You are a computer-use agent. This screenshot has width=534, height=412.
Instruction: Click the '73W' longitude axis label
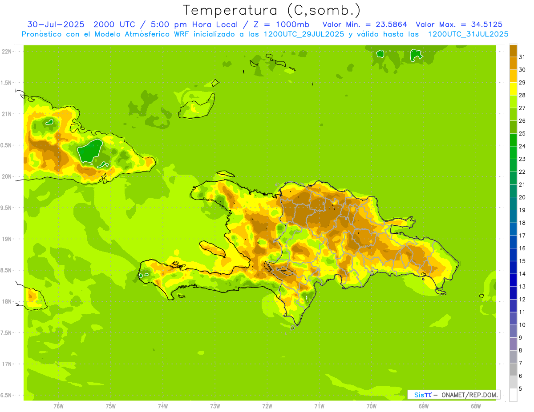click(x=215, y=406)
